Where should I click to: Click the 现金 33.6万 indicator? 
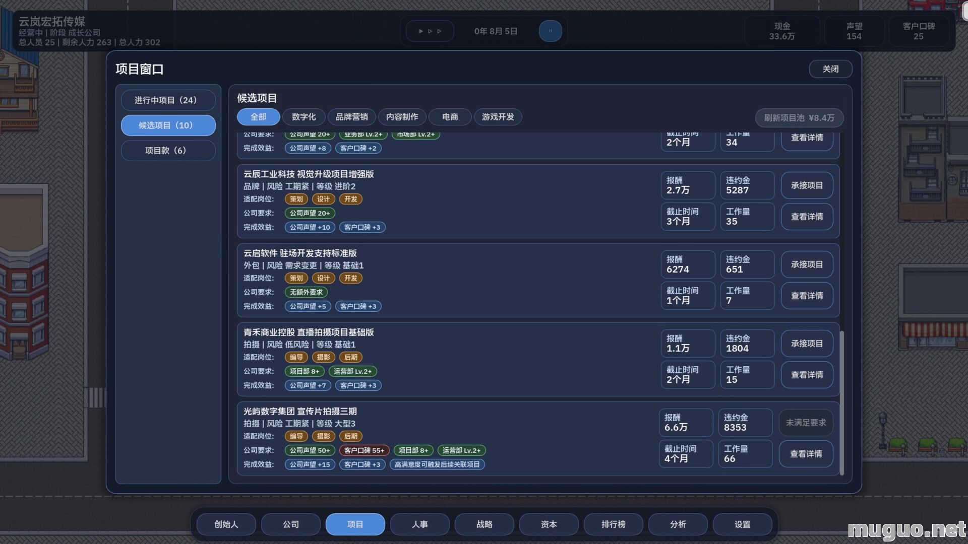782,31
